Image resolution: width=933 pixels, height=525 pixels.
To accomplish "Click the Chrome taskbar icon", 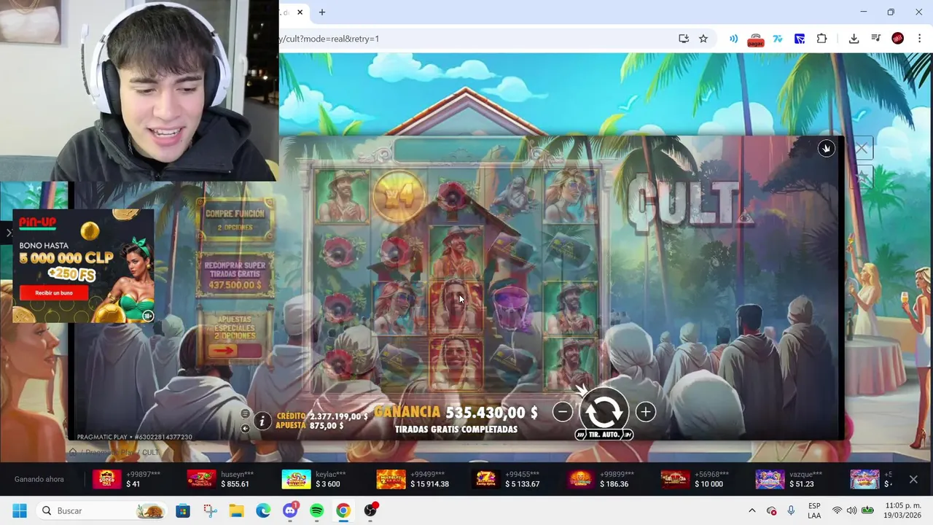I will pos(343,510).
